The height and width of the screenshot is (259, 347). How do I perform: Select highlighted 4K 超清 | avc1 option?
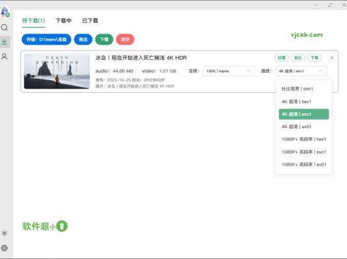tap(303, 114)
